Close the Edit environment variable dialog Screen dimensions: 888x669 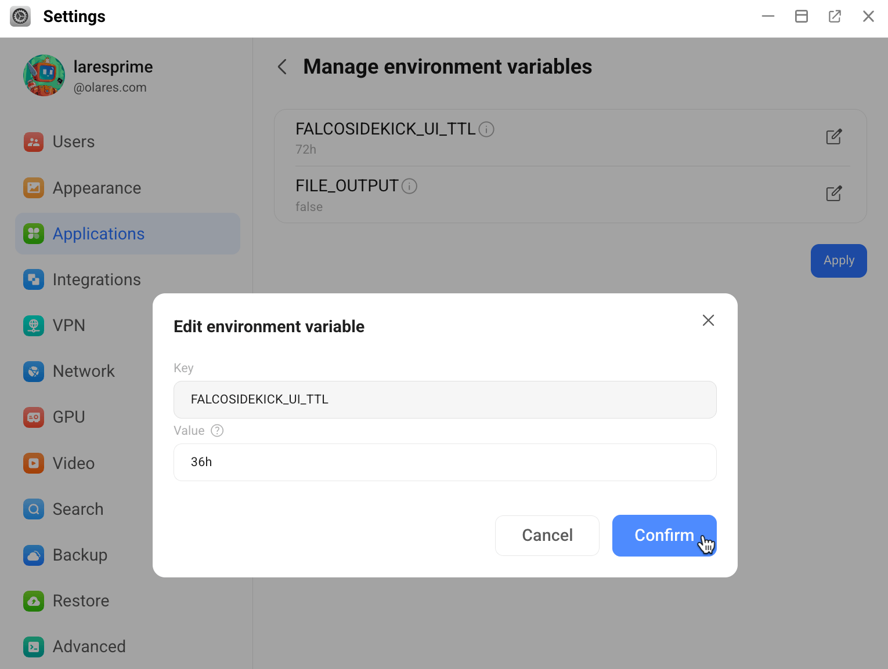point(707,321)
